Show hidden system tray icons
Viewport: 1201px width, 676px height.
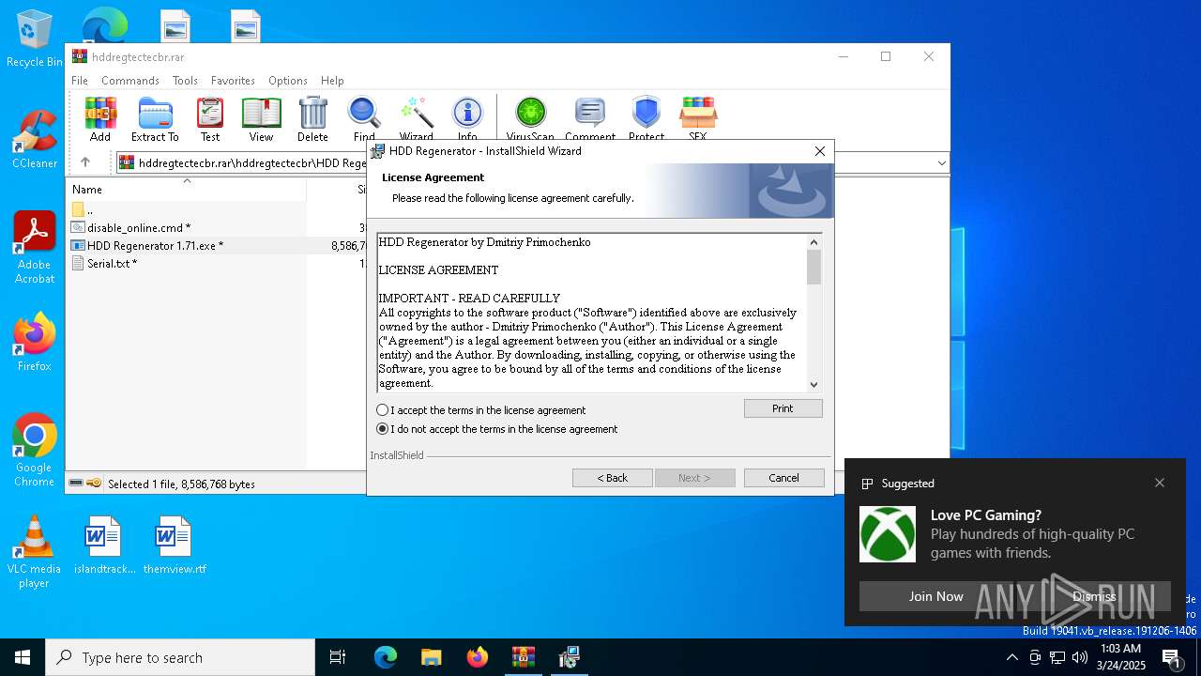[x=1011, y=657]
